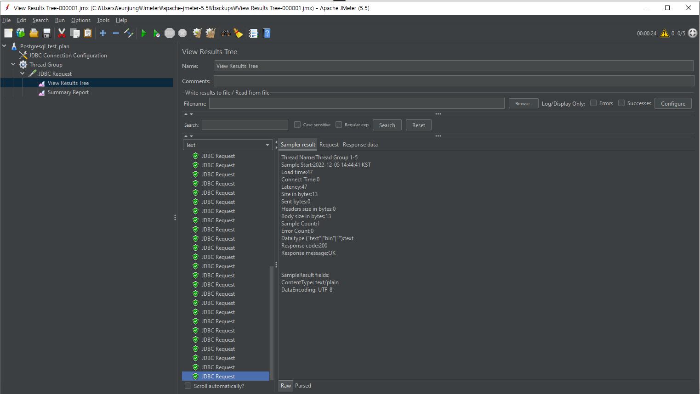Enable Scroll automatically checkbox
Viewport: 700px width, 394px height.
pyautogui.click(x=188, y=386)
